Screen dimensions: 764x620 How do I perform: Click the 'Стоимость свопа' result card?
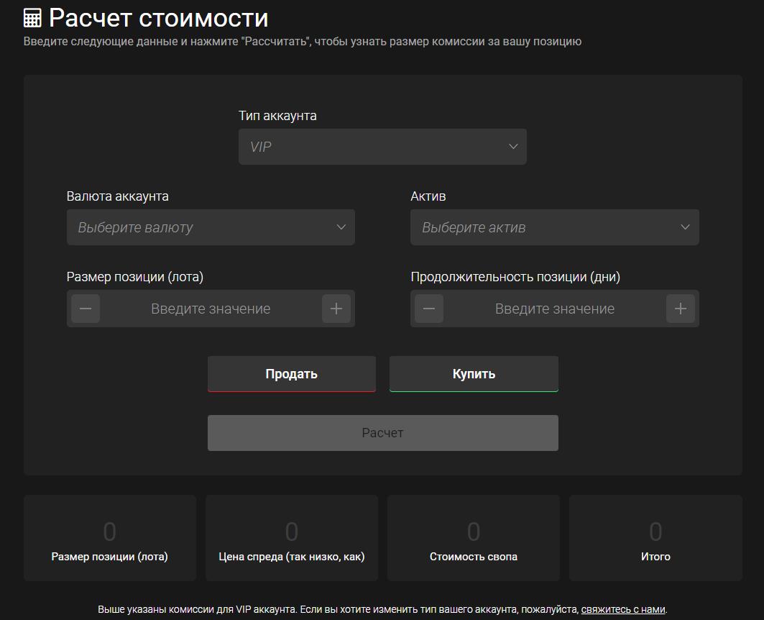coord(473,537)
